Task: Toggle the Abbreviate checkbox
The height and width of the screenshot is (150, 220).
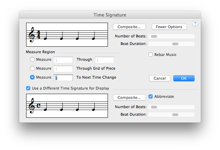Action: pos(151,96)
